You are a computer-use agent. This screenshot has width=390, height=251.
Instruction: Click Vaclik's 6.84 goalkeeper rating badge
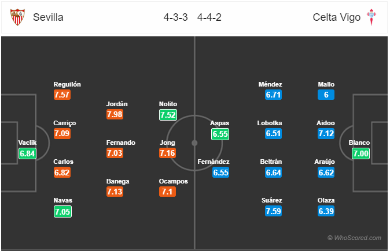click(27, 153)
